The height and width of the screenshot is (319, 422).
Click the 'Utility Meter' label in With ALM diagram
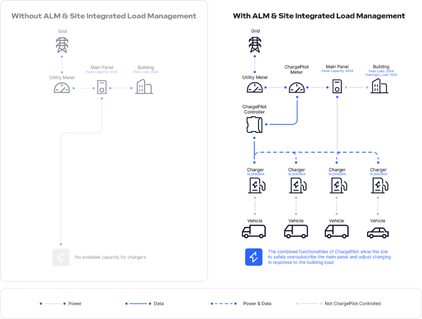coord(255,77)
